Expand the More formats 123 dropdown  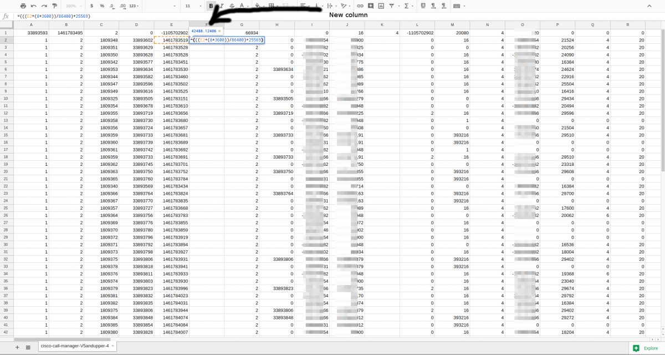(x=134, y=5)
